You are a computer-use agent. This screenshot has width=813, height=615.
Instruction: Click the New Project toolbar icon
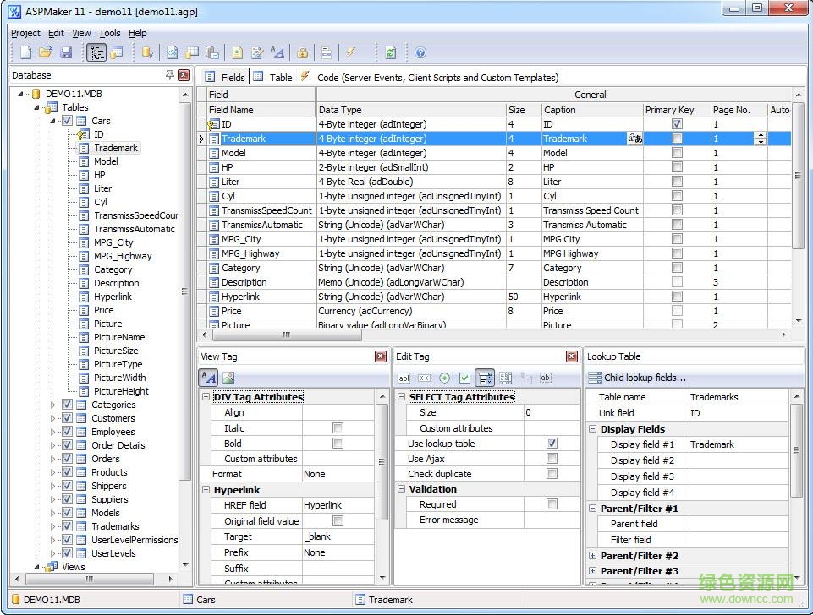(x=25, y=53)
